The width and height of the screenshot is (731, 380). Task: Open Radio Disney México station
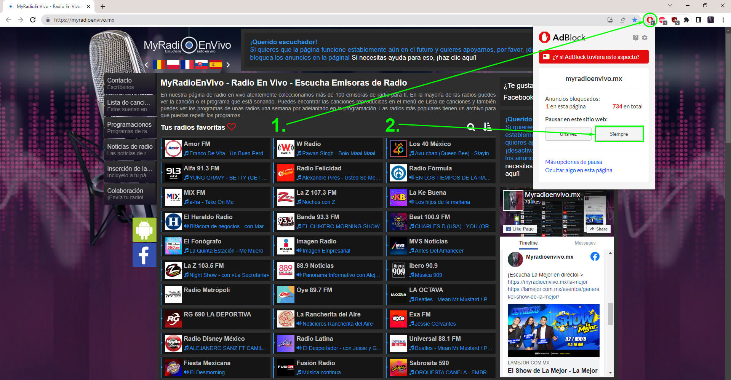point(216,343)
